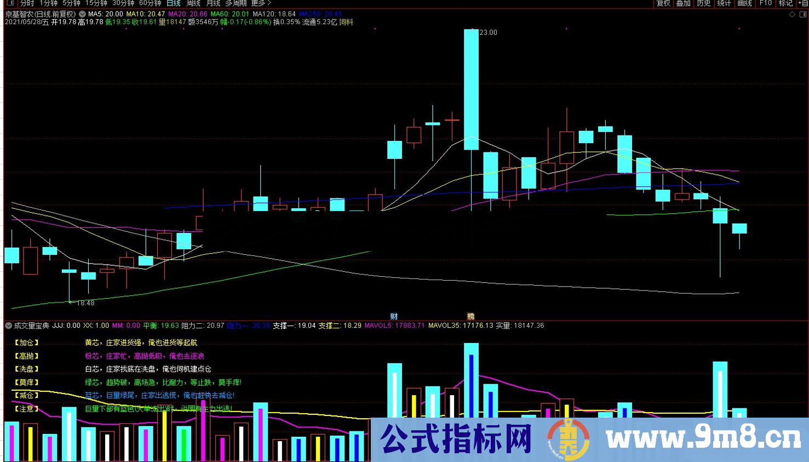The height and width of the screenshot is (462, 809).
Task: Open the 历史 history icon
Action: tap(704, 3)
